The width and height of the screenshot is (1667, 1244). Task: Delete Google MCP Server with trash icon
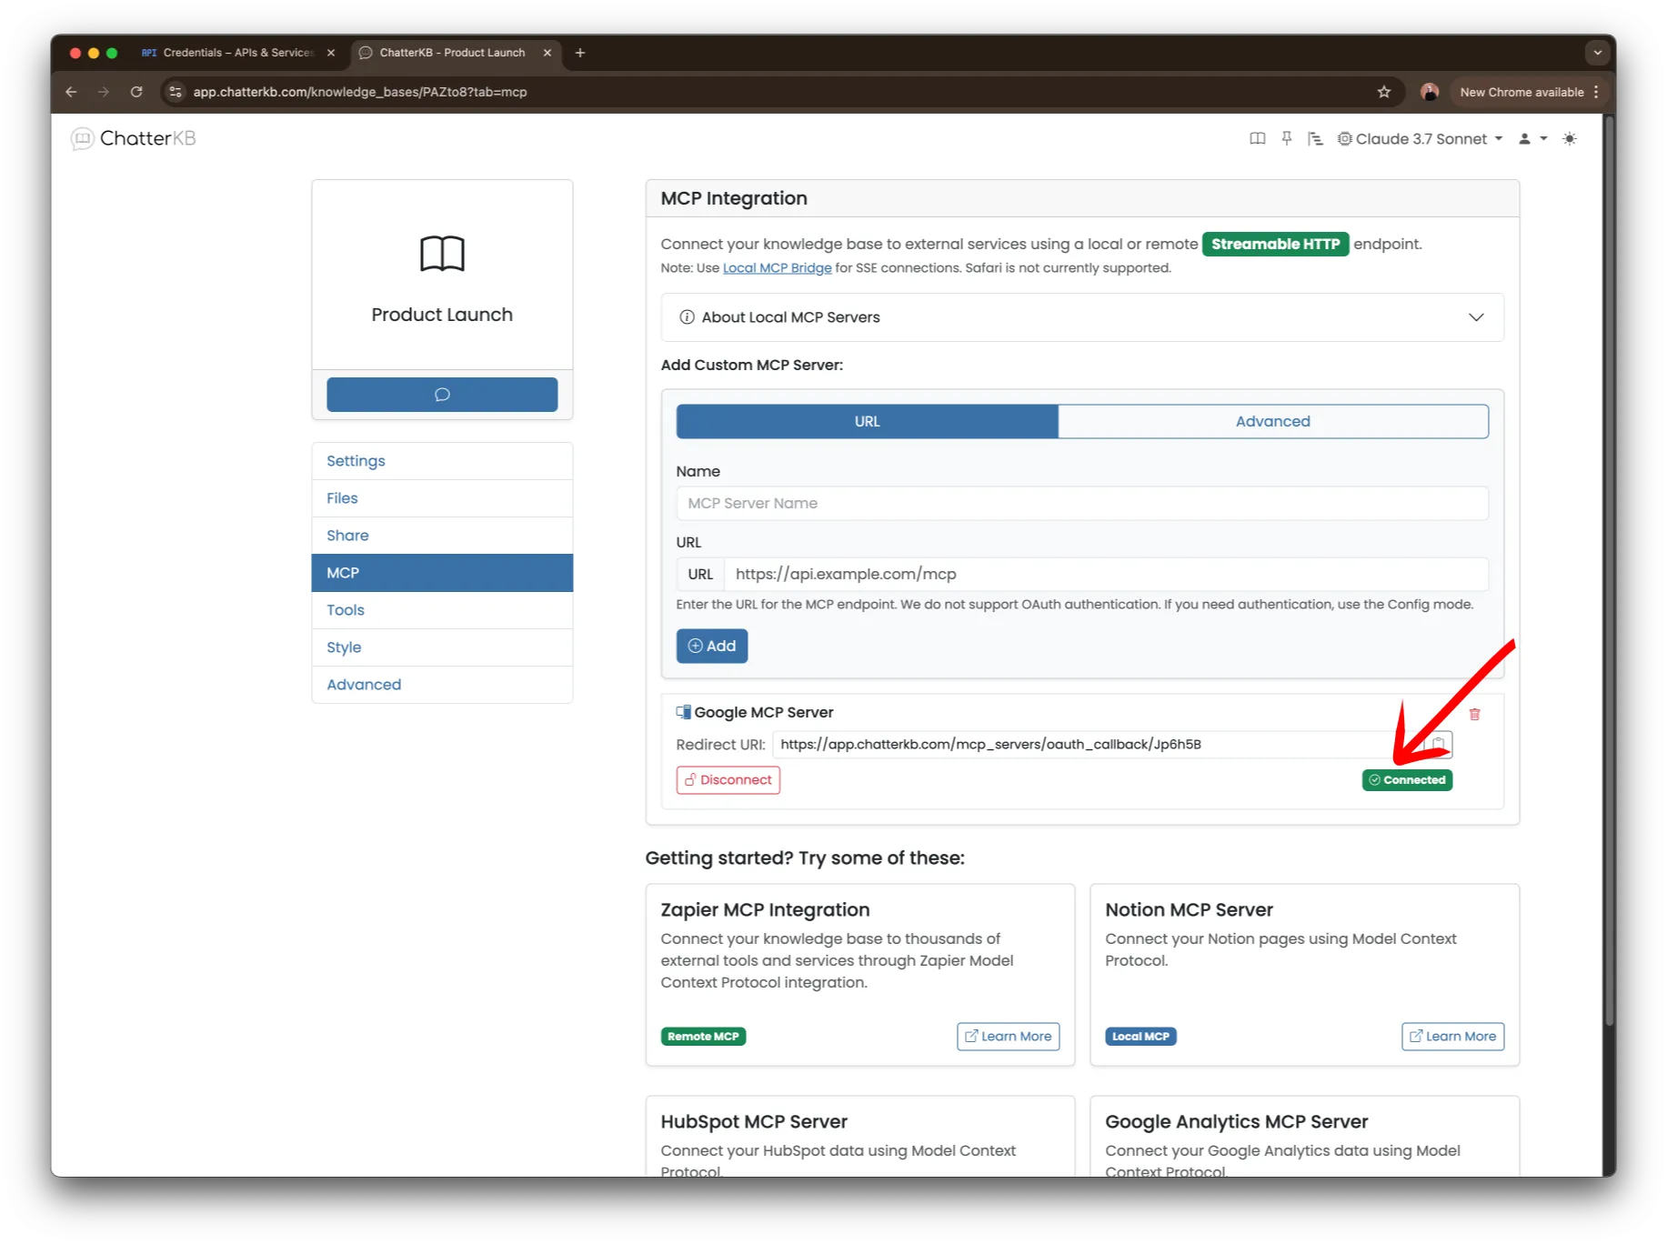click(1474, 715)
